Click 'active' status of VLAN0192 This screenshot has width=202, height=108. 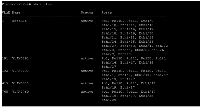pos(87,71)
